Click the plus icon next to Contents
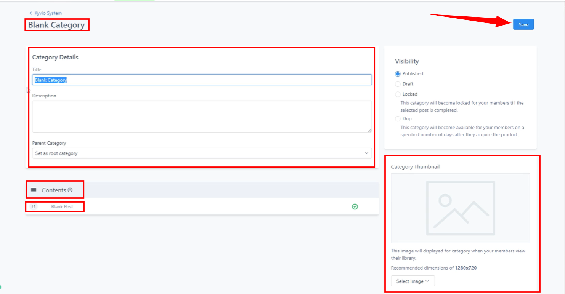Screen dimensions: 565x294 tap(70, 190)
